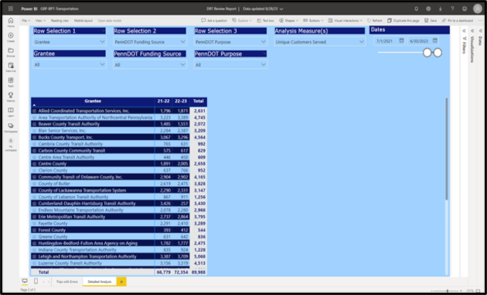Open the user account avatar
The height and width of the screenshot is (295, 487).
(x=477, y=8)
